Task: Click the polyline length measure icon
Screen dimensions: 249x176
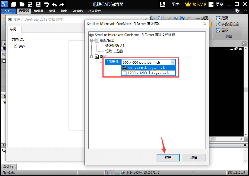Action: click(x=218, y=24)
